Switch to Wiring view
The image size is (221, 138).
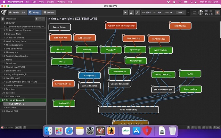(x=34, y=12)
